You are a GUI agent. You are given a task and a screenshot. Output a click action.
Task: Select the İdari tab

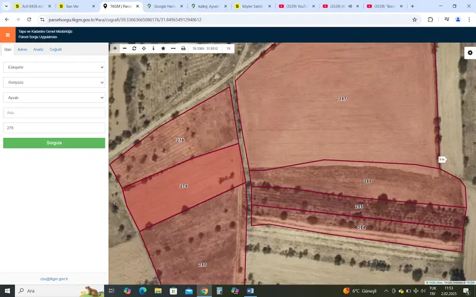[8, 49]
